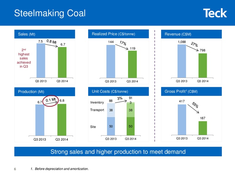Viewport: 235px width, 176px height.
Task: Click the blue Site 50 segment
Action: pyautogui.click(x=111, y=126)
